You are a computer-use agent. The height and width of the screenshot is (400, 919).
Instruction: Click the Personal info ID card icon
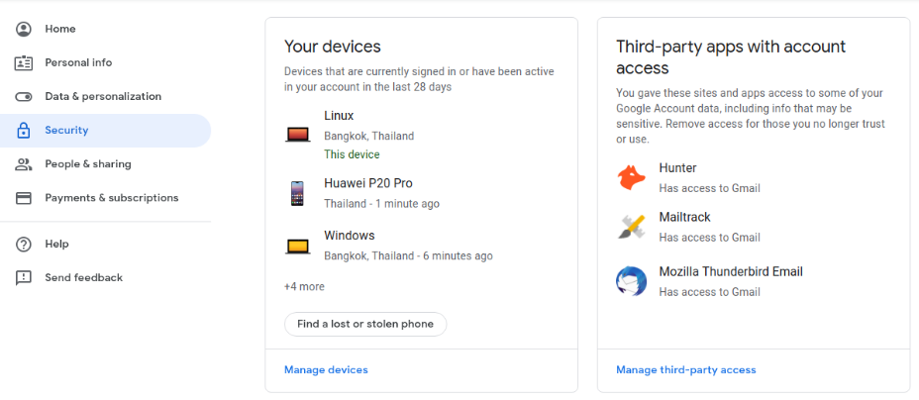(x=24, y=63)
